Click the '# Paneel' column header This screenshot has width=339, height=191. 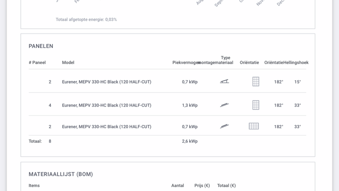tap(37, 62)
